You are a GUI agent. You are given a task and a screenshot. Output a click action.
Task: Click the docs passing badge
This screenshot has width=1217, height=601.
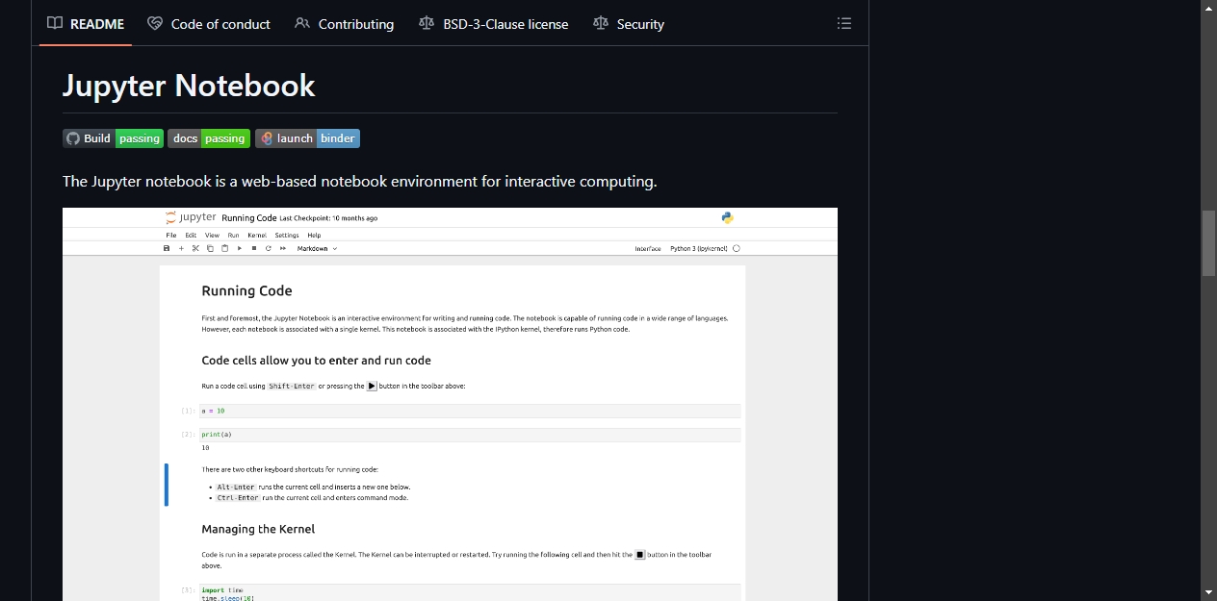[209, 138]
